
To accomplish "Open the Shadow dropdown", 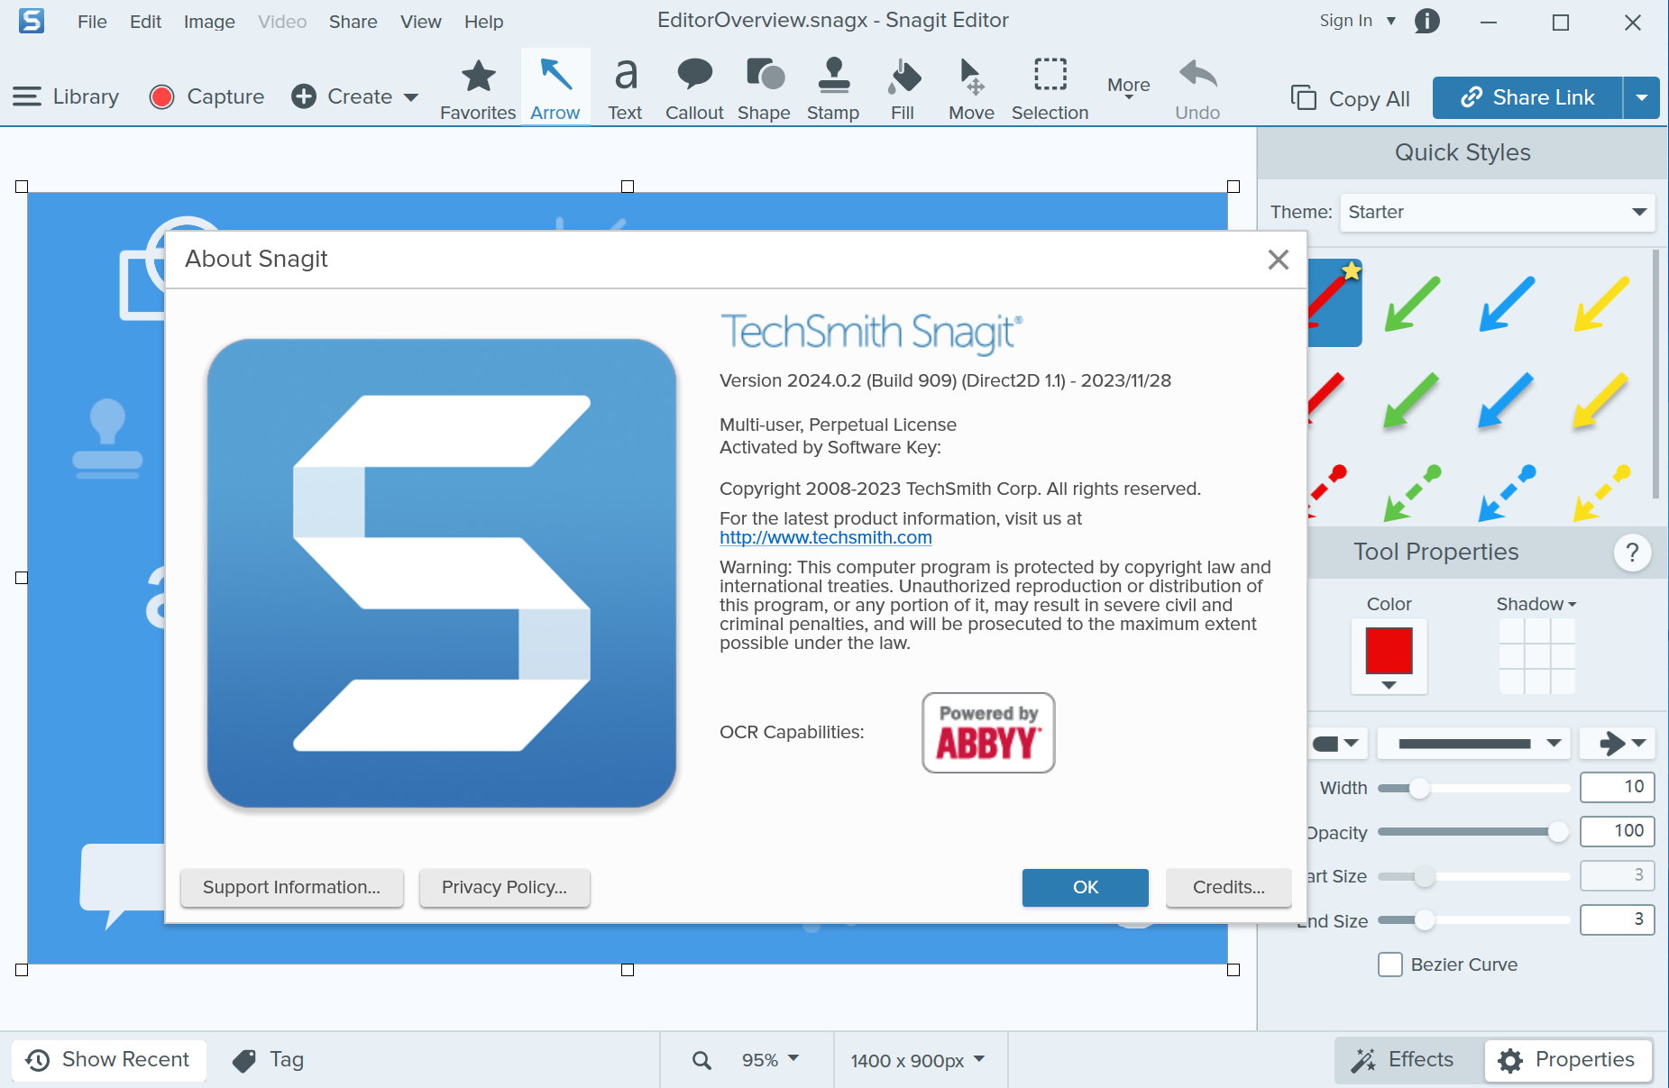I will coord(1536,604).
